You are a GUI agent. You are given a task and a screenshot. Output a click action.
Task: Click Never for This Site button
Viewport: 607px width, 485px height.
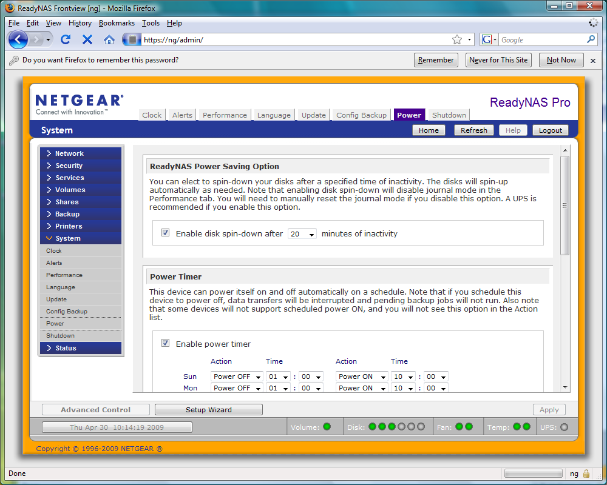coord(498,60)
